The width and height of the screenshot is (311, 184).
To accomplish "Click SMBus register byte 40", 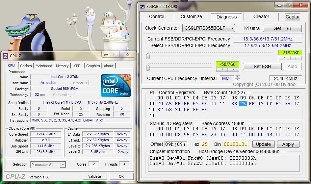I will point(160,135).
